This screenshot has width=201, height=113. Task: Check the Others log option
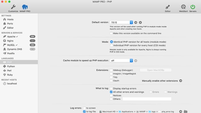tap(111, 99)
